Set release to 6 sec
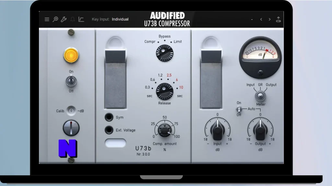Viewport: 332px width, 186px height. pyautogui.click(x=177, y=80)
